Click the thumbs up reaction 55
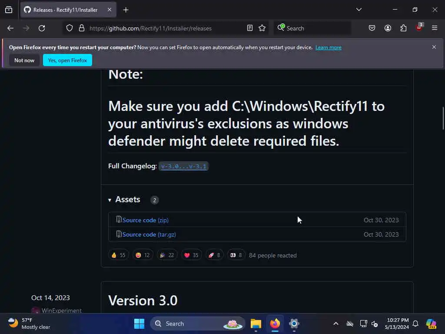 tap(119, 255)
